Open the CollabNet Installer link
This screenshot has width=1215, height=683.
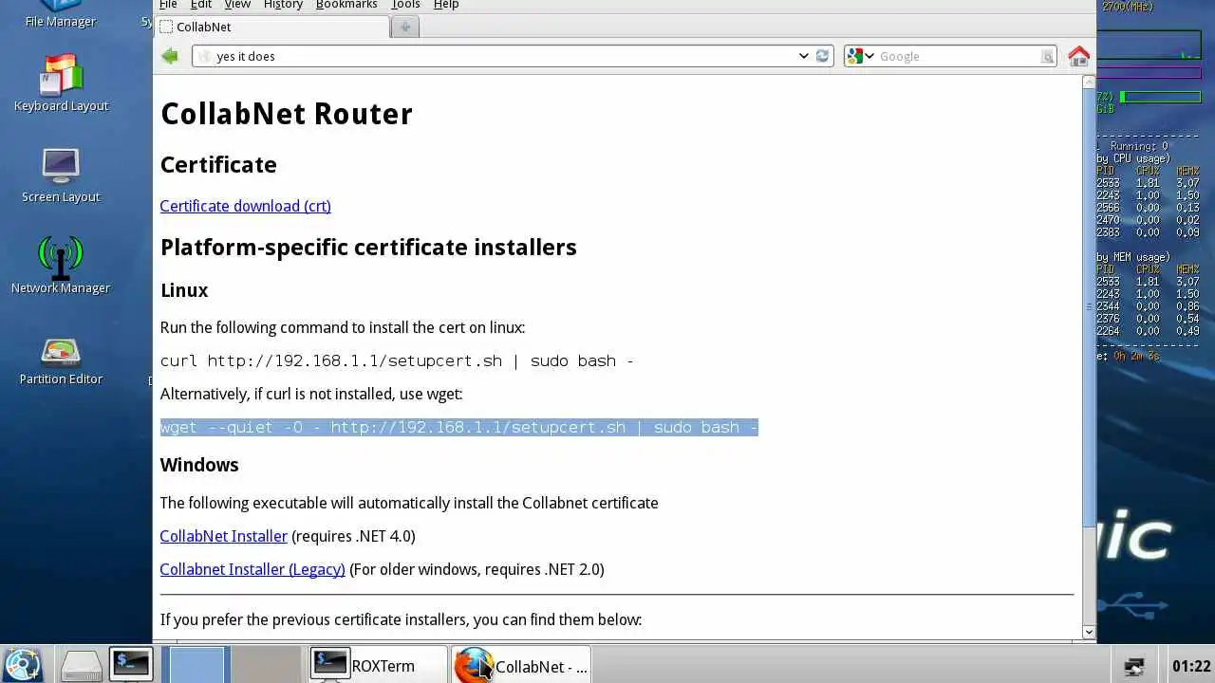(x=223, y=536)
